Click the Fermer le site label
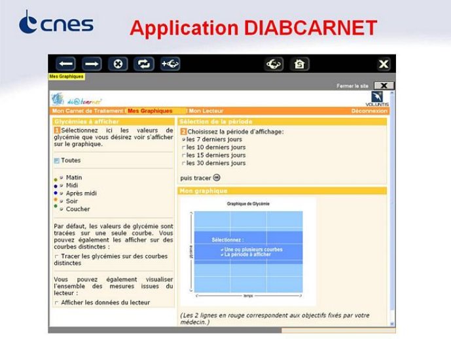The width and height of the screenshot is (451, 339). (x=352, y=86)
